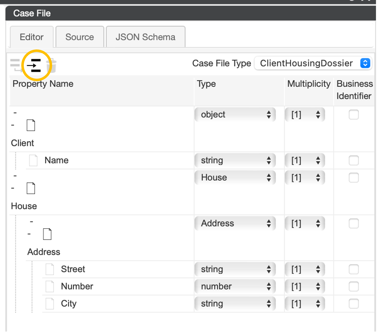This screenshot has width=380, height=332.
Task: Click the Address document icon
Action: [47, 234]
